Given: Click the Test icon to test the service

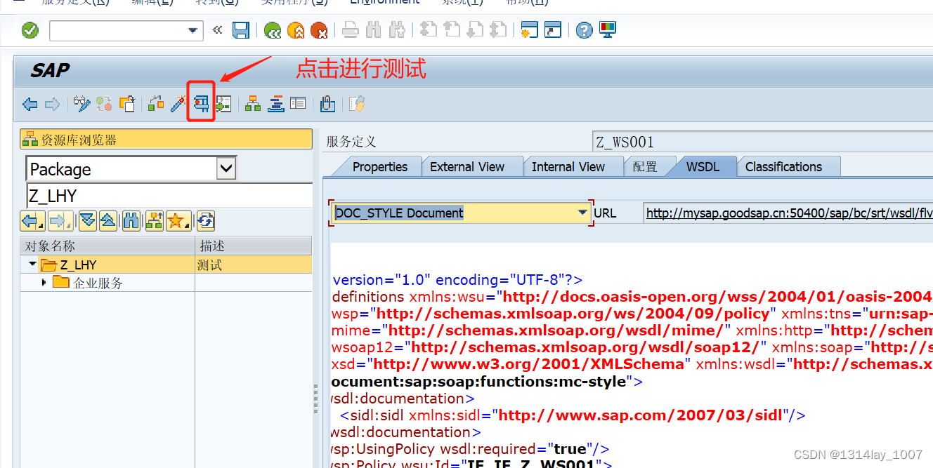Looking at the screenshot, I should pos(201,105).
